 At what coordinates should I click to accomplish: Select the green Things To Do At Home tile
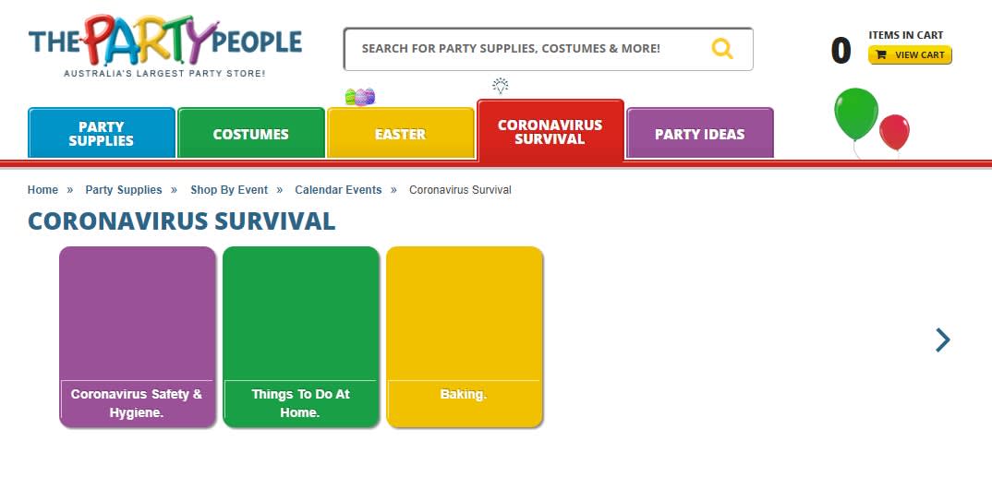[300, 337]
